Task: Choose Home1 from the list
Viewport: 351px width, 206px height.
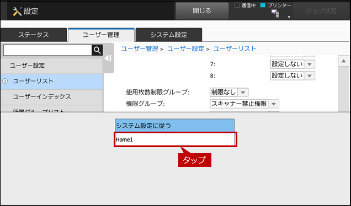Action: (175, 140)
